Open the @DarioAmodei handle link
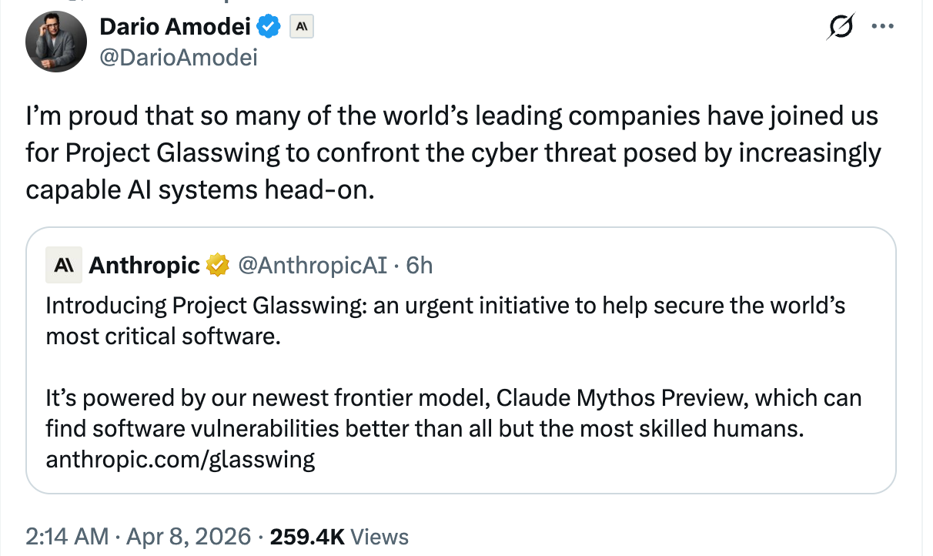Screen dimensions: 933x556 179,58
